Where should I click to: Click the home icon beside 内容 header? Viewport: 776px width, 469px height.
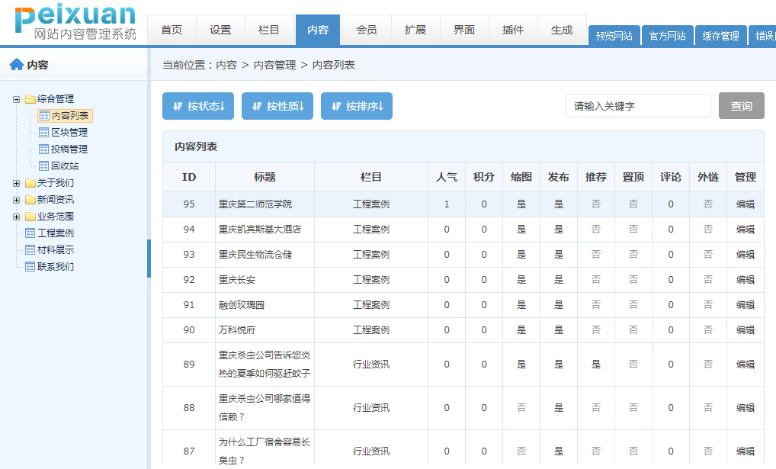point(16,65)
